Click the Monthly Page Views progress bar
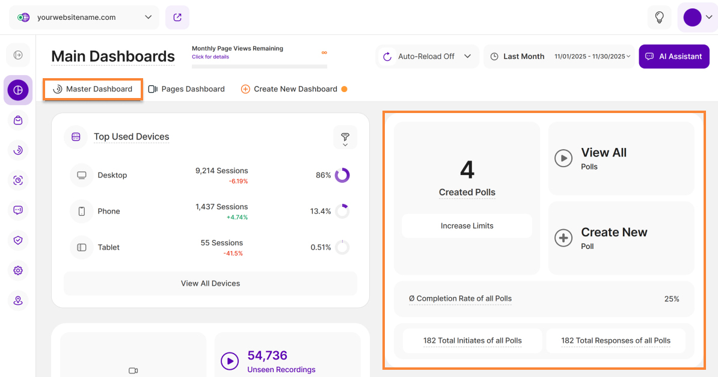 [259, 66]
